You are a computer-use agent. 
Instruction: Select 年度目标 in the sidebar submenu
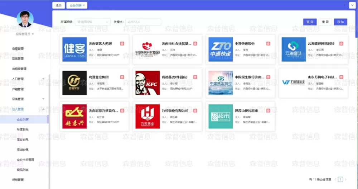pyautogui.click(x=23, y=129)
